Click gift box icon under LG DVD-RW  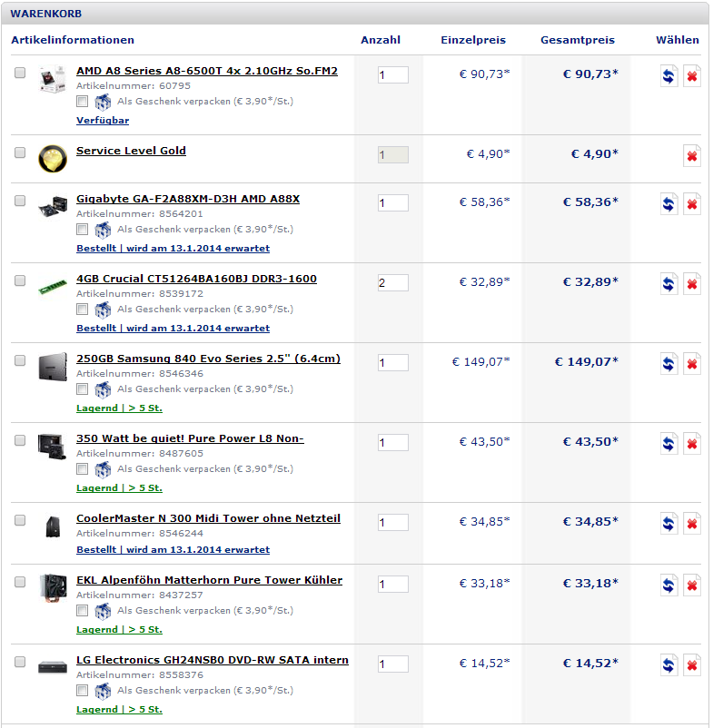[103, 691]
